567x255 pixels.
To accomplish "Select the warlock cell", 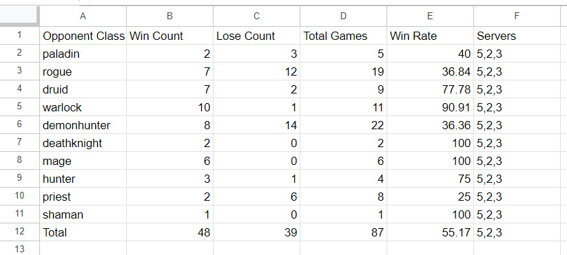I will (83, 107).
